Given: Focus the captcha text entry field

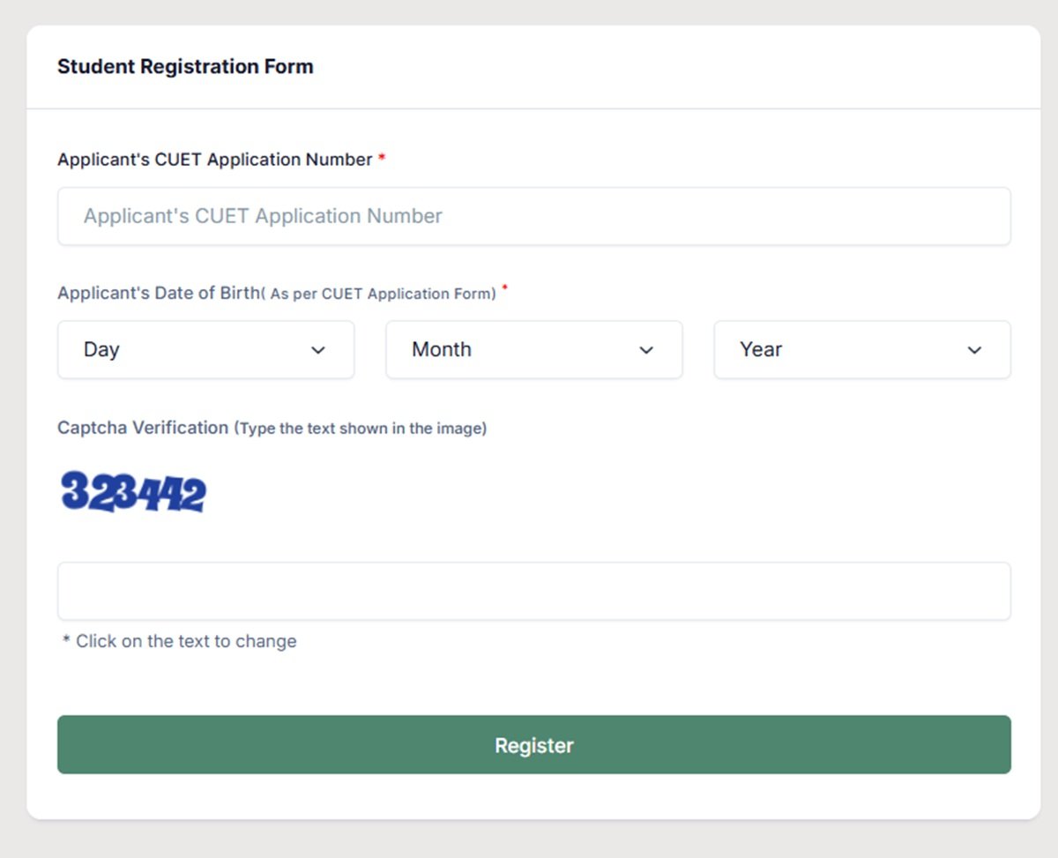Looking at the screenshot, I should [x=534, y=591].
